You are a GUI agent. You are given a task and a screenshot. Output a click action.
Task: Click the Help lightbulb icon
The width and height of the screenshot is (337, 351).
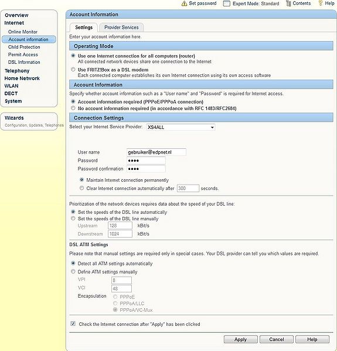point(321,3)
